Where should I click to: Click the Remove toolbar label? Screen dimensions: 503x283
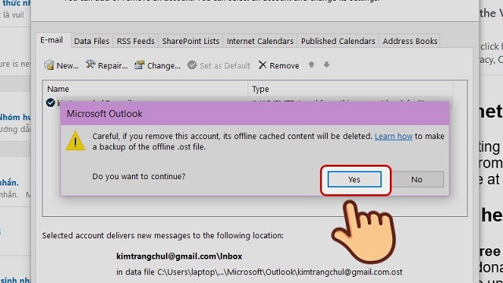(285, 66)
